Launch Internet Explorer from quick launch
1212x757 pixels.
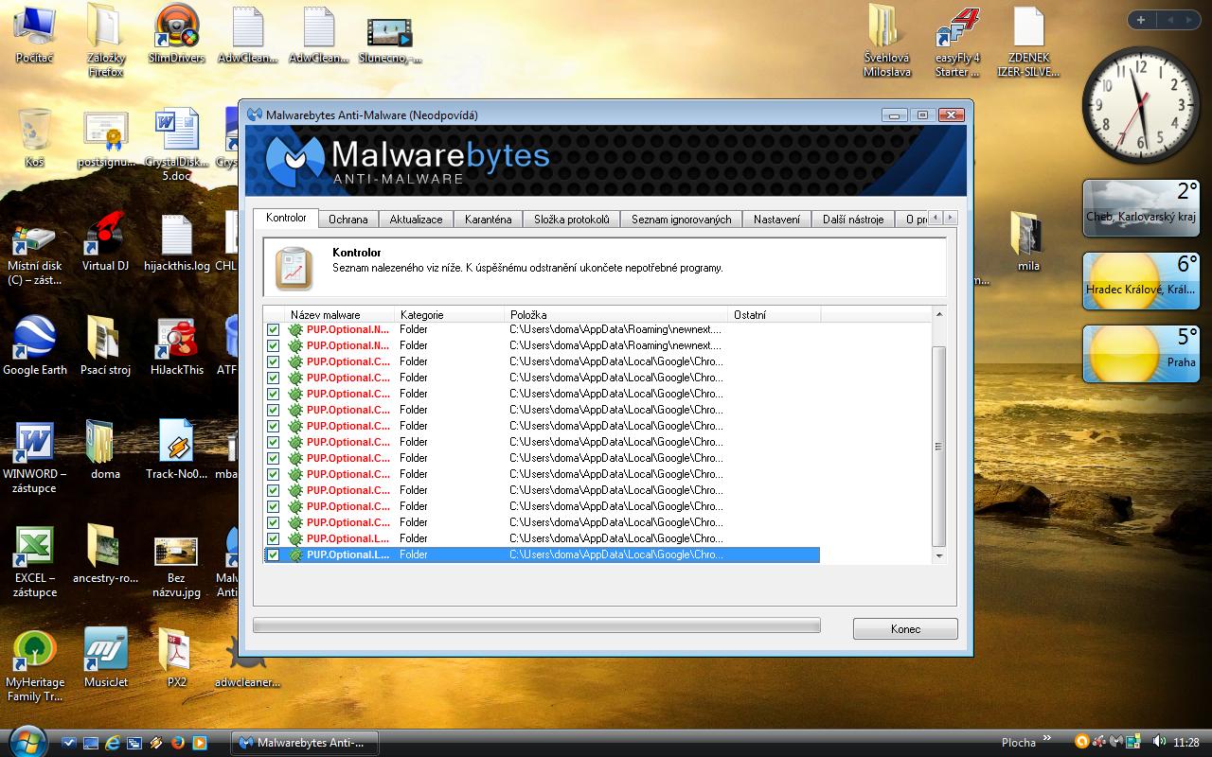click(x=112, y=743)
